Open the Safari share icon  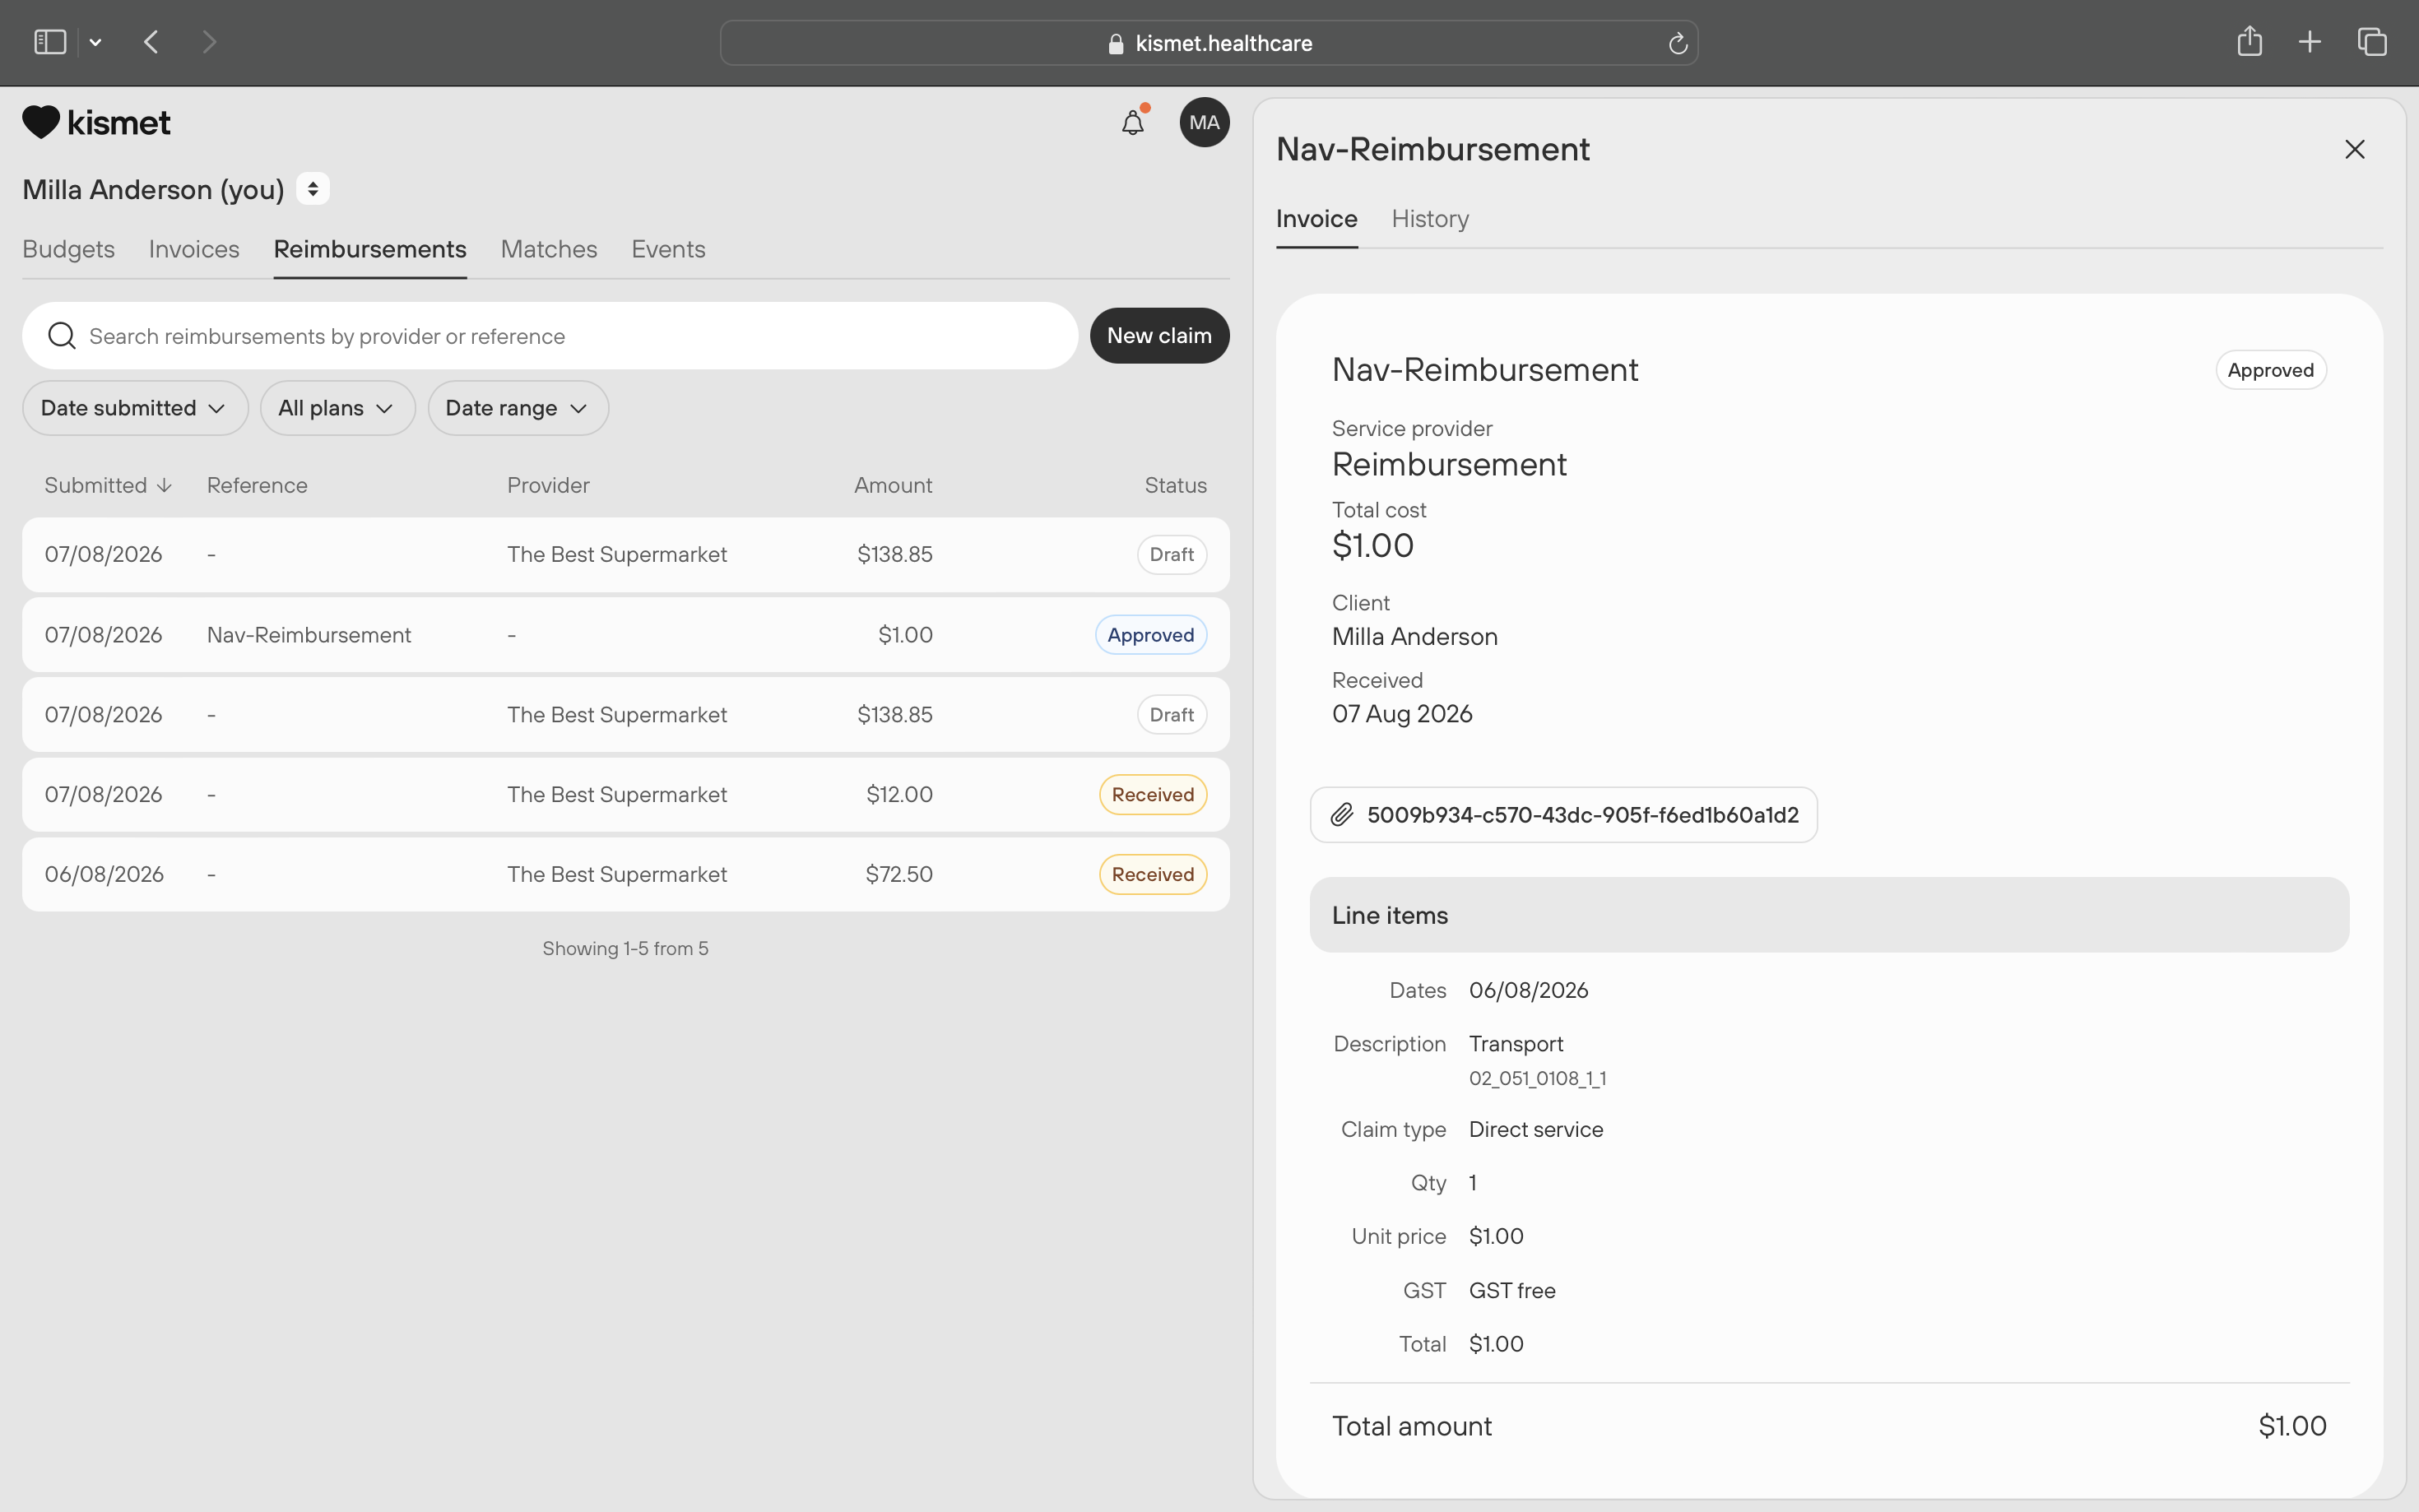(2249, 41)
